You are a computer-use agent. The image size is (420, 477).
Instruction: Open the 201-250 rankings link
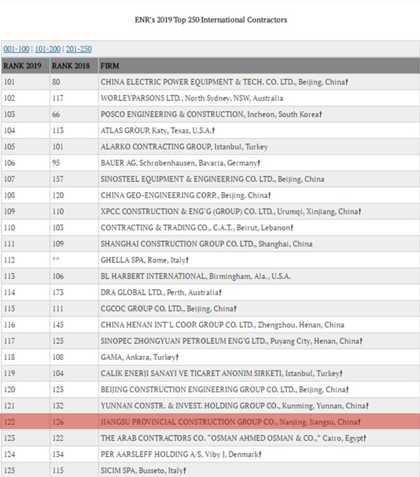click(79, 49)
